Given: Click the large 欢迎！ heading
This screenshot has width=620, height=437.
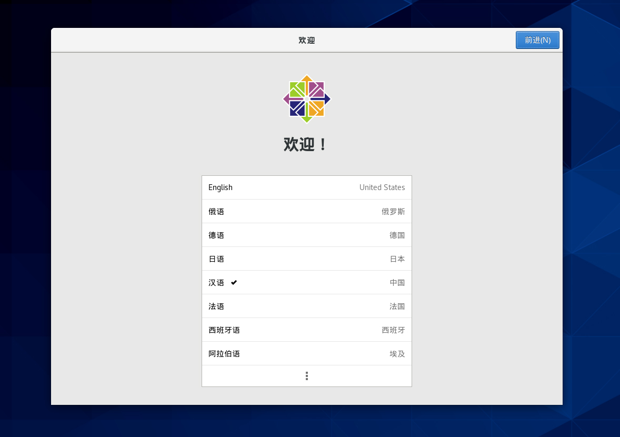Looking at the screenshot, I should (306, 144).
